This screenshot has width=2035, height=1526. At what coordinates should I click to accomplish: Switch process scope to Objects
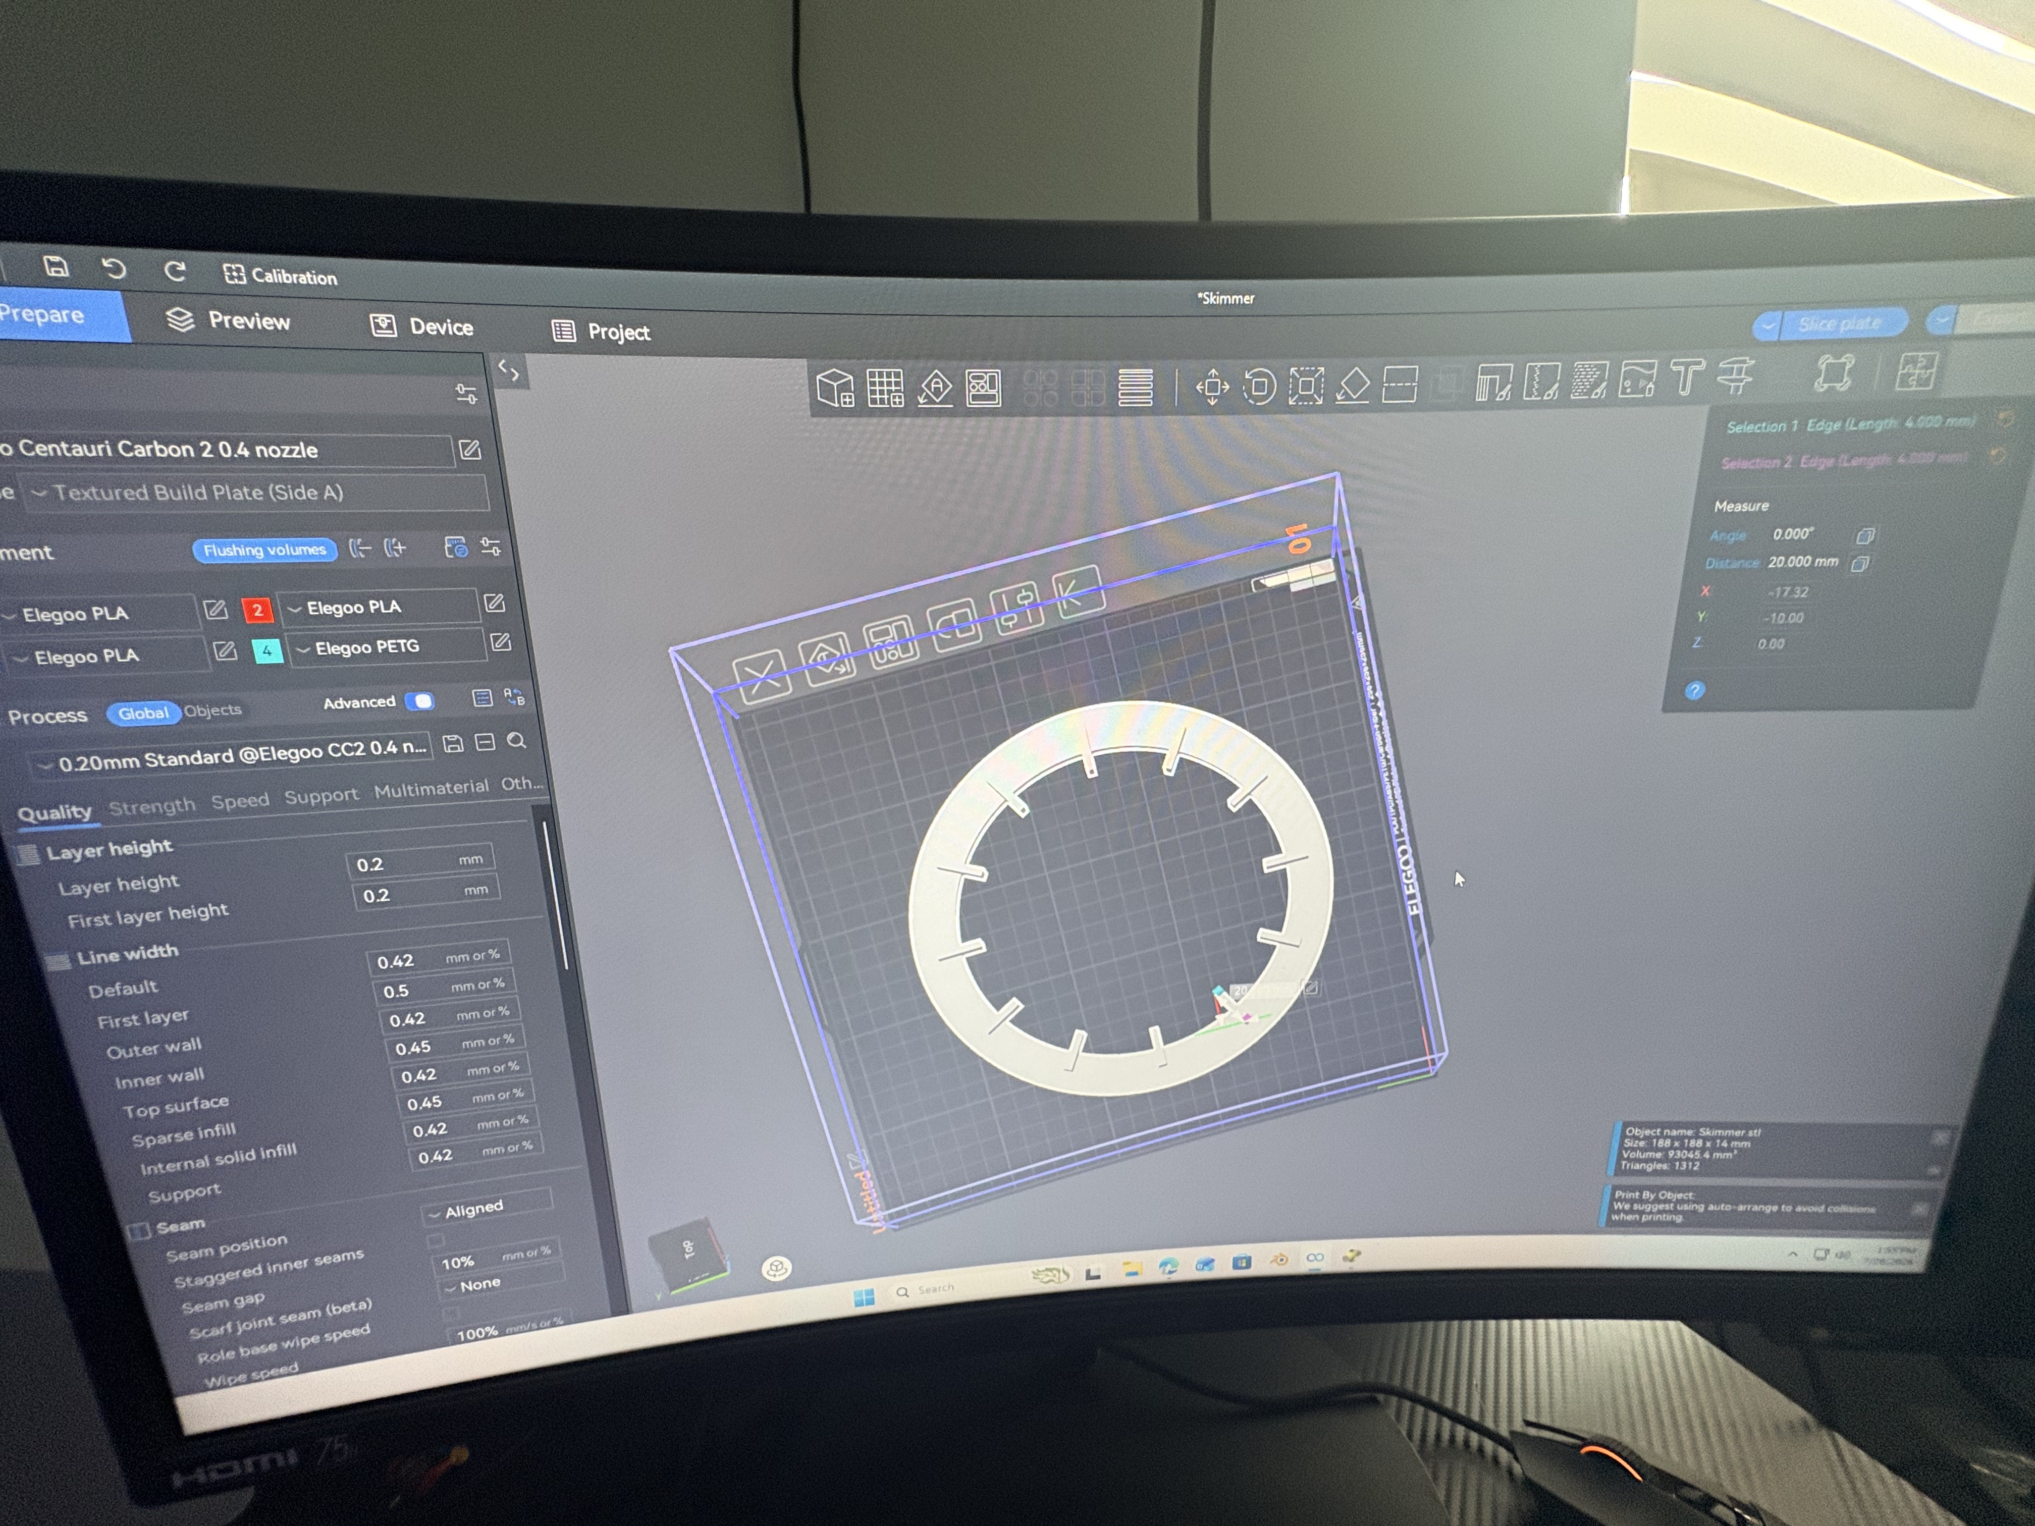[212, 710]
